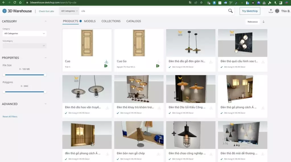Open author Trần V. link

point(68,67)
